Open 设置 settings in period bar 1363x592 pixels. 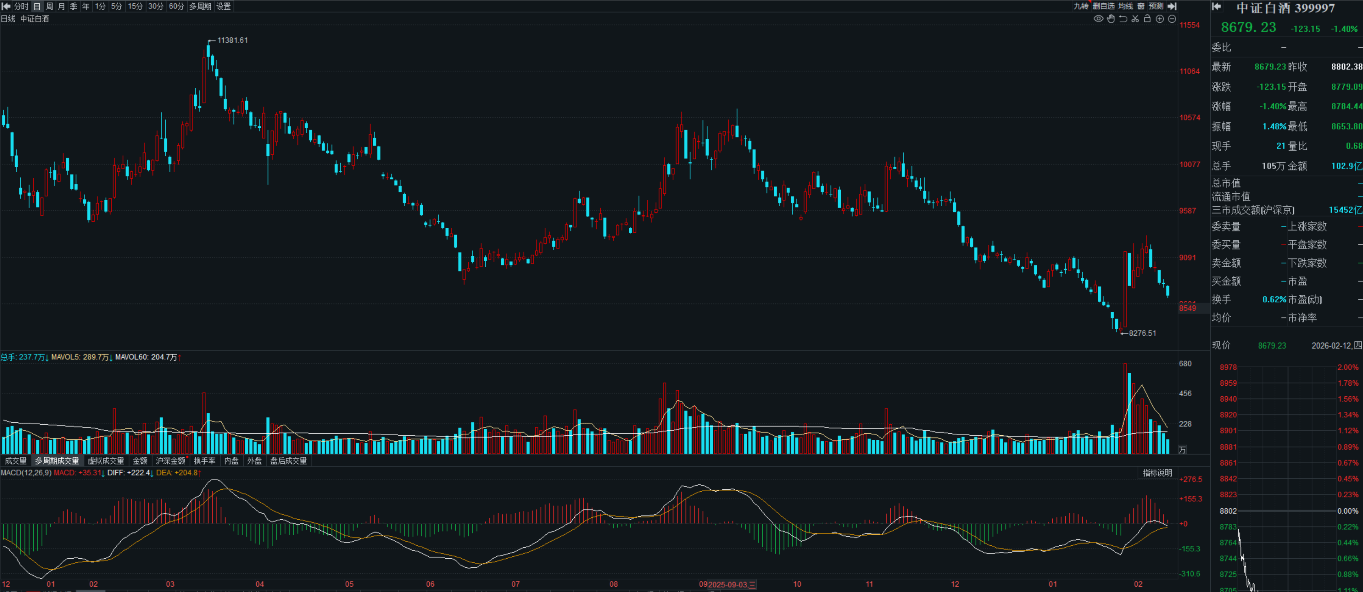[x=223, y=6]
